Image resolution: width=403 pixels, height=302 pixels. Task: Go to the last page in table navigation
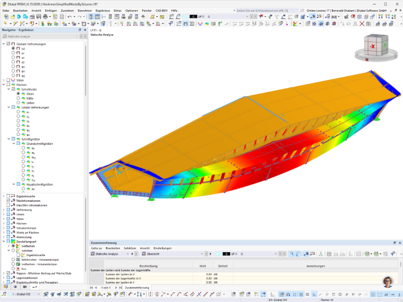click(x=120, y=287)
